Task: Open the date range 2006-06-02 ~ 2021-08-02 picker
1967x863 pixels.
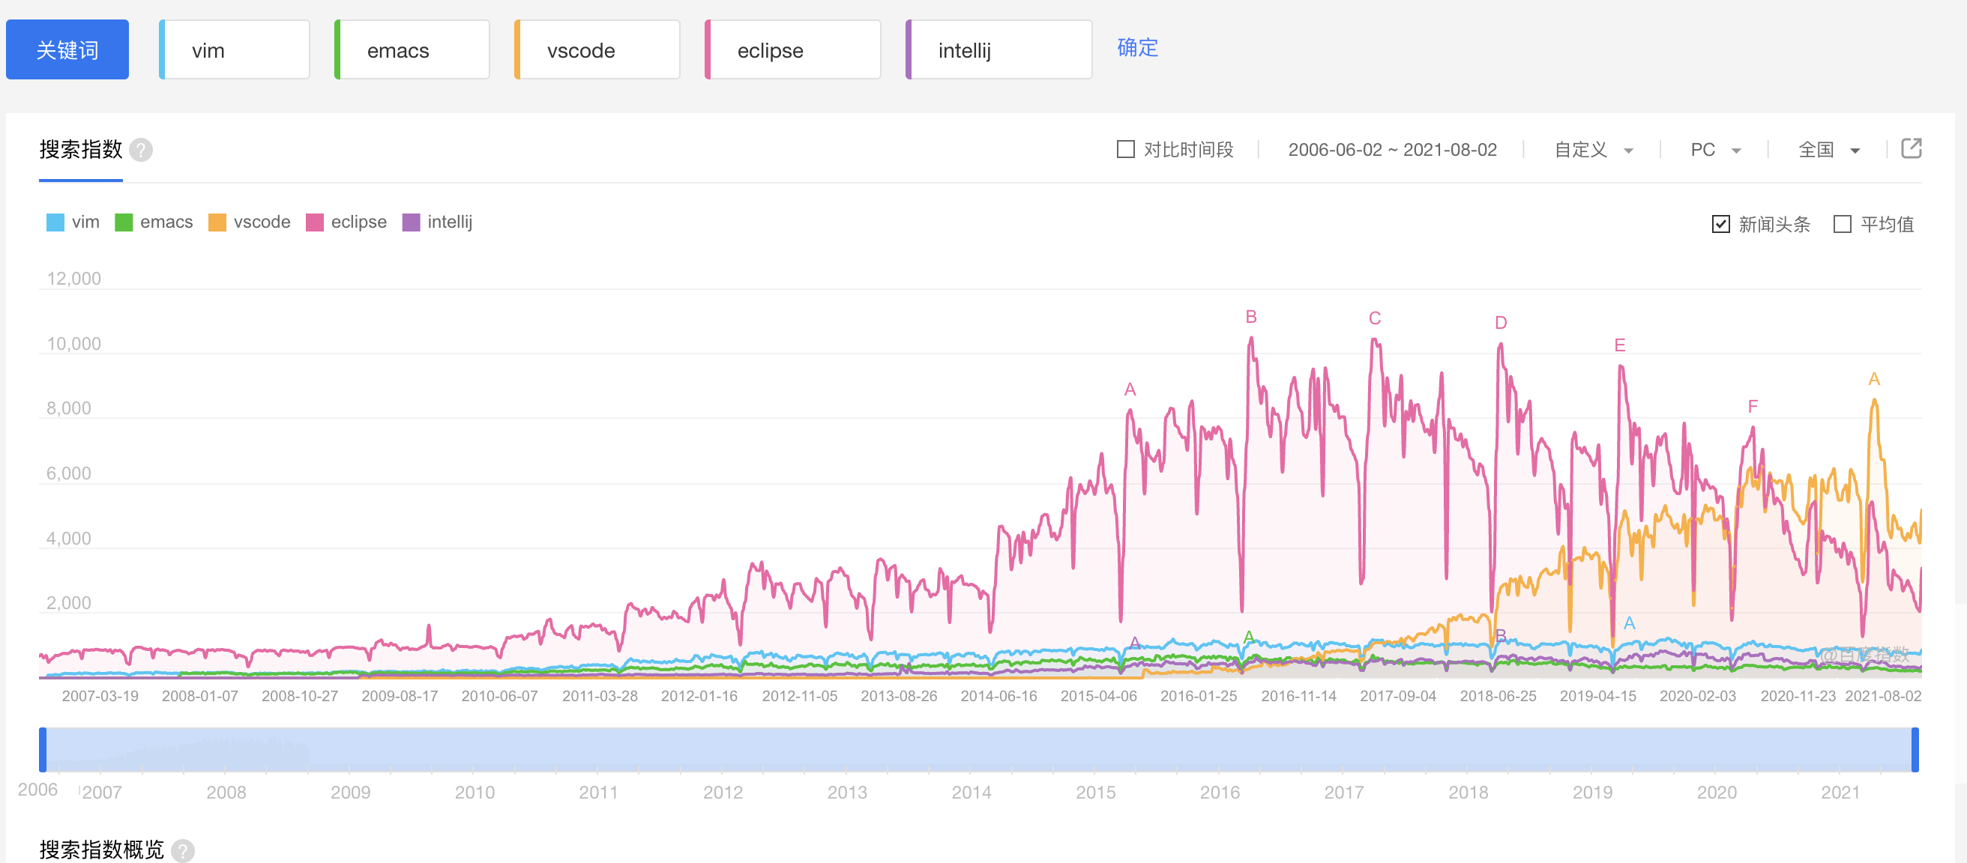Action: (1392, 150)
